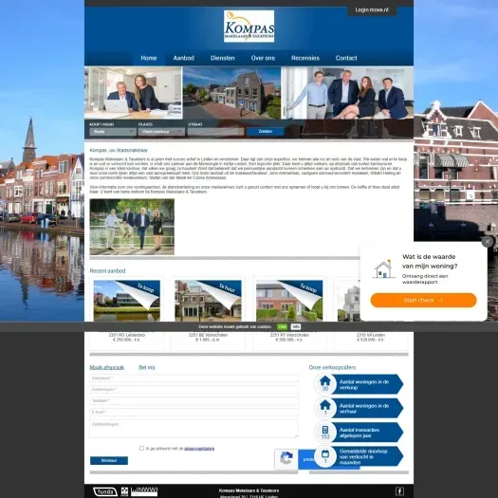Tick the privacy agreement checkbox
The height and width of the screenshot is (498, 498).
pyautogui.click(x=141, y=448)
